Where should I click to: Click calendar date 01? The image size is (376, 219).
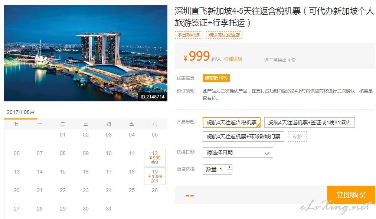[63, 135]
